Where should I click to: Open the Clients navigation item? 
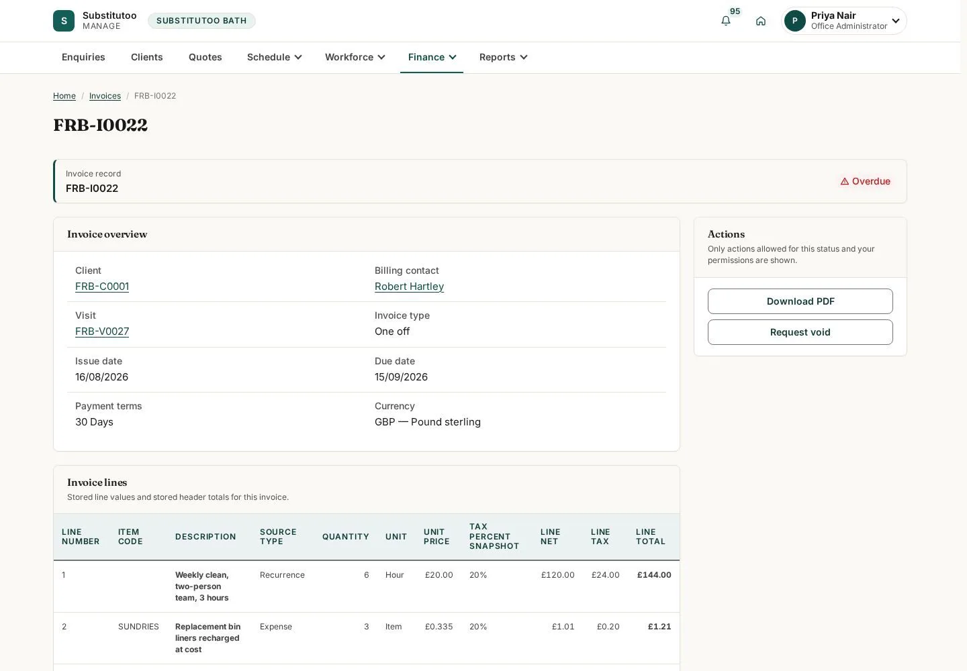coord(147,57)
